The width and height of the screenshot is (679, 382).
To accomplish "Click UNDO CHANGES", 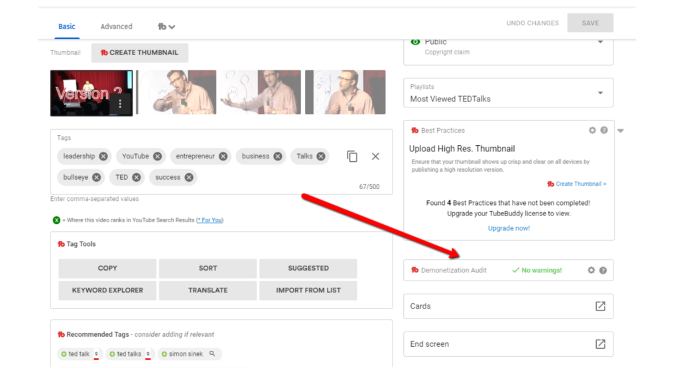I will 532,23.
